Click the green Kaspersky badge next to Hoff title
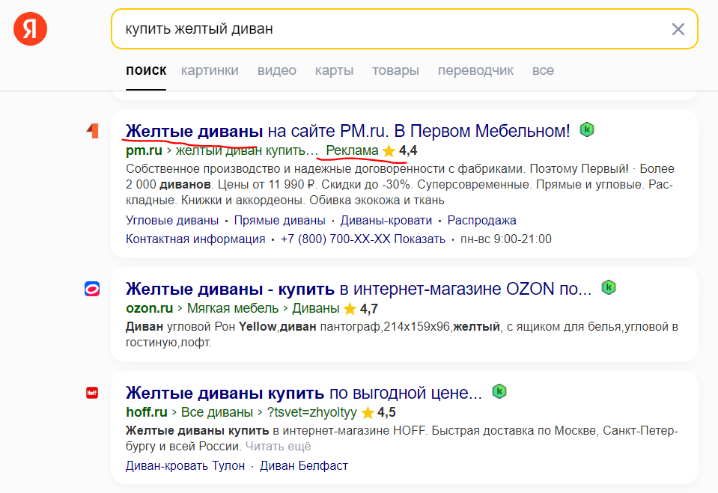Screen dimensions: 718x493 pos(499,391)
